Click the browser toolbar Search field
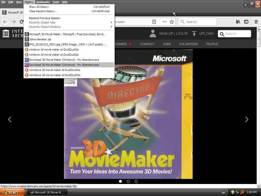This screenshot has width=261, height=196. (198, 22)
